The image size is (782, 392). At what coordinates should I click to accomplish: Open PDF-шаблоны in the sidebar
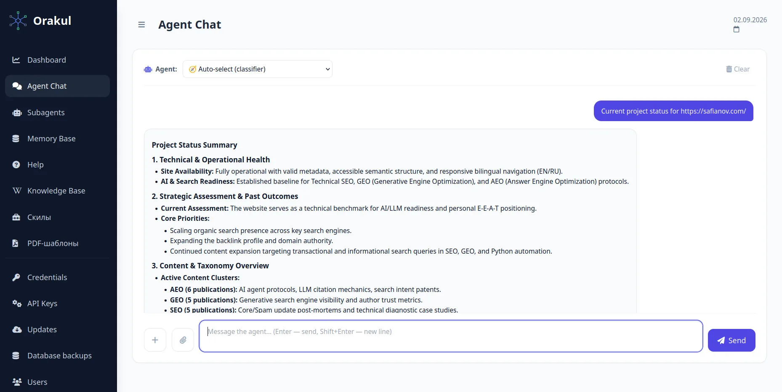57,244
